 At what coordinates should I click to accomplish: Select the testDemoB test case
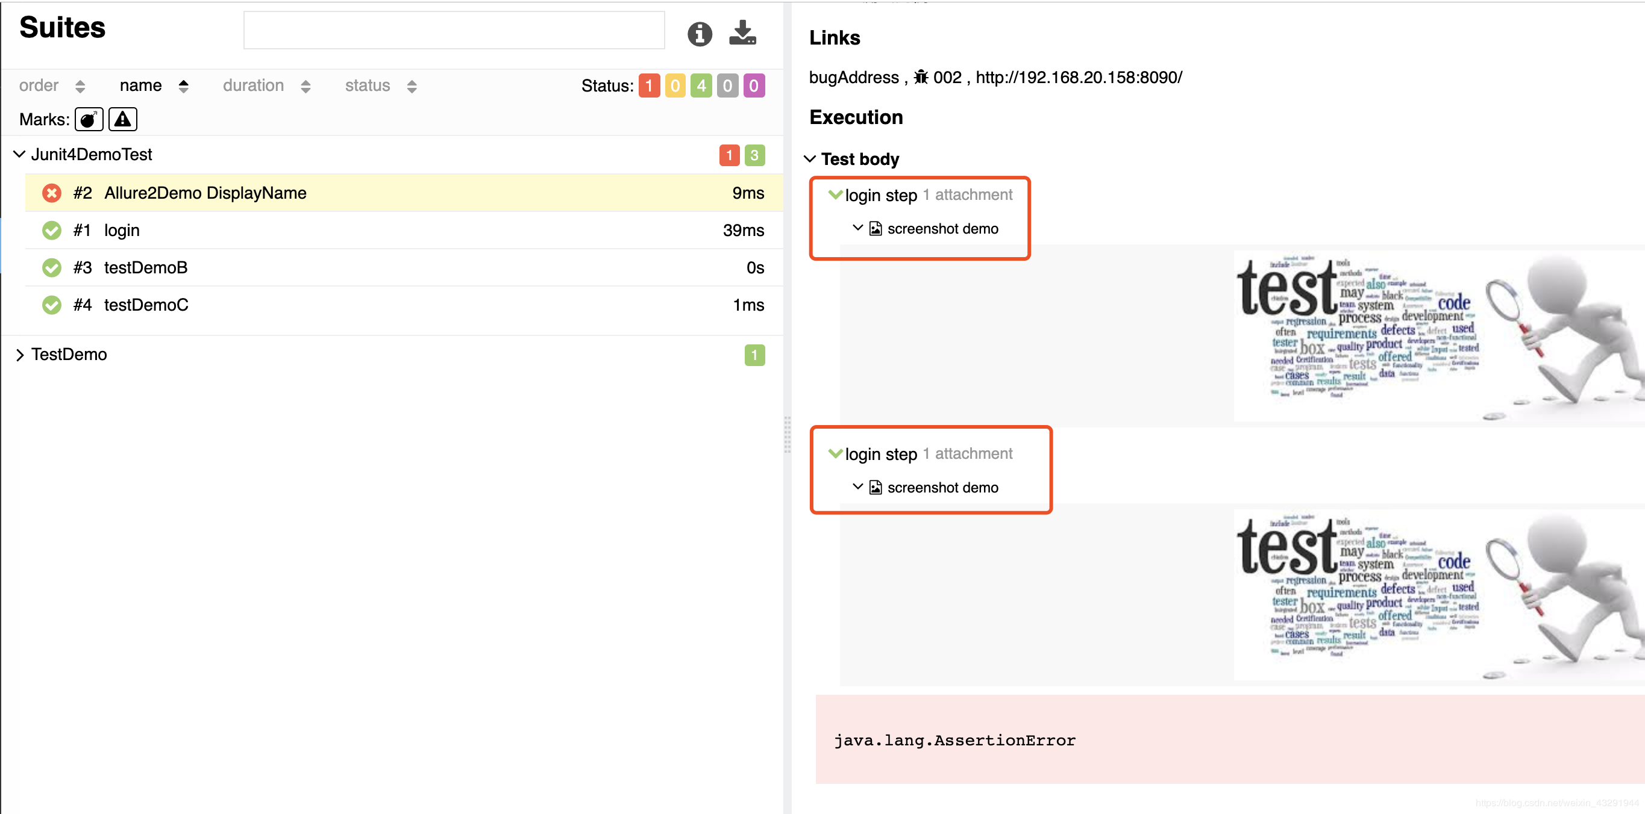pos(146,268)
